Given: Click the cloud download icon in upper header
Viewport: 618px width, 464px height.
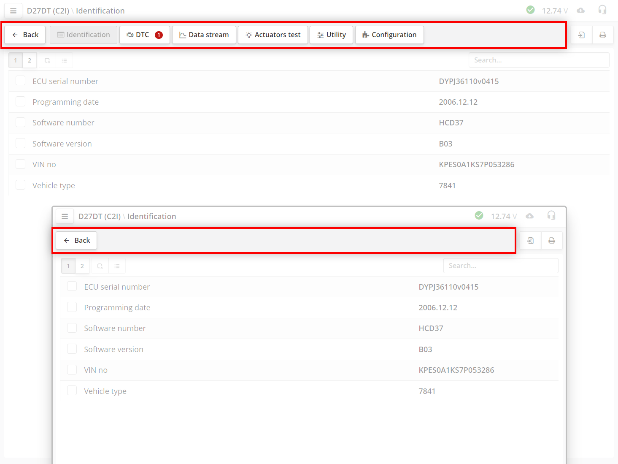Looking at the screenshot, I should [x=581, y=11].
